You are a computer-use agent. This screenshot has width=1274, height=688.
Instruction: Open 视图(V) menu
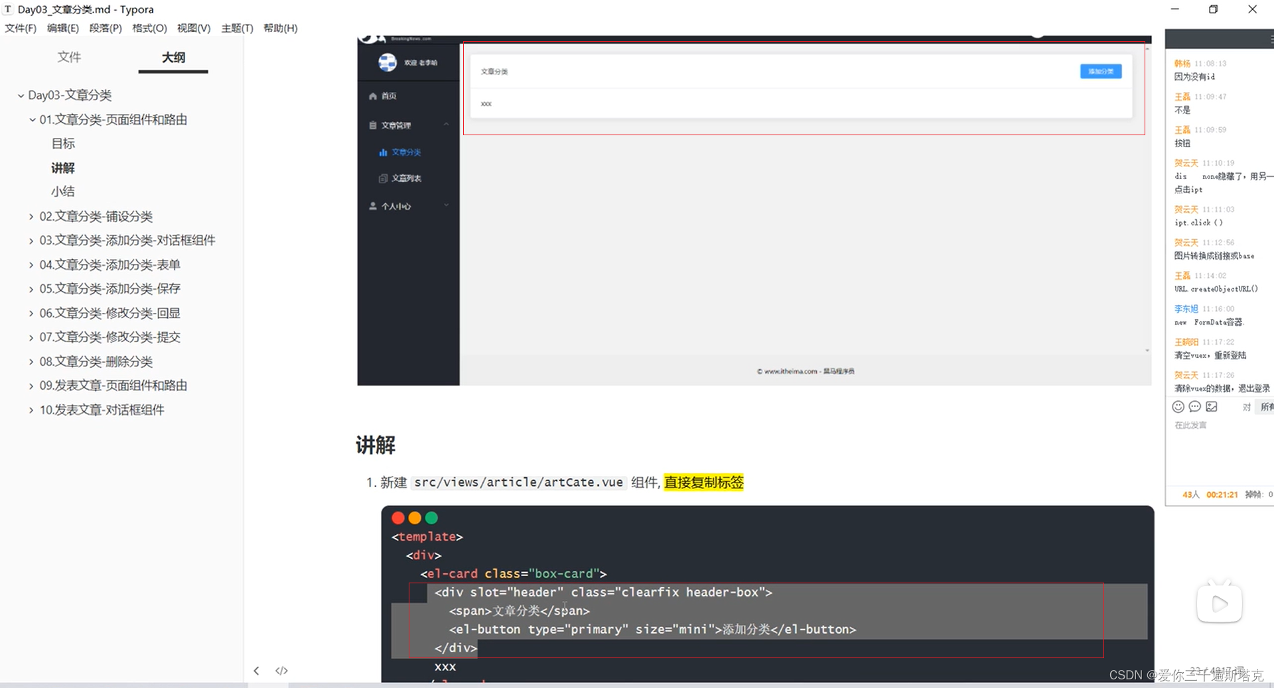click(x=194, y=28)
